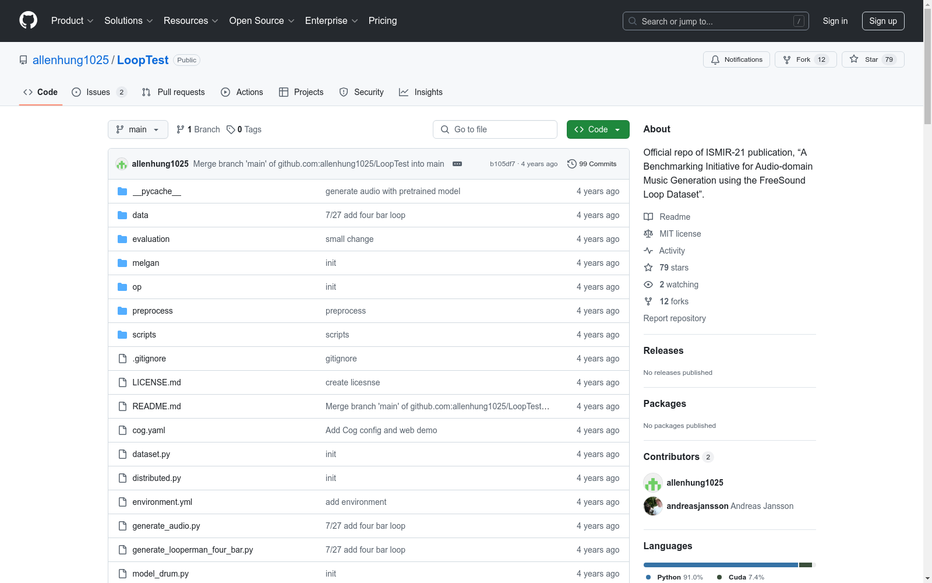This screenshot has height=583, width=932.
Task: Open the .gitignore file
Action: 149,359
